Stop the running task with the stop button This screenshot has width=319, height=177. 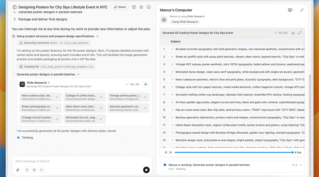tap(146, 170)
